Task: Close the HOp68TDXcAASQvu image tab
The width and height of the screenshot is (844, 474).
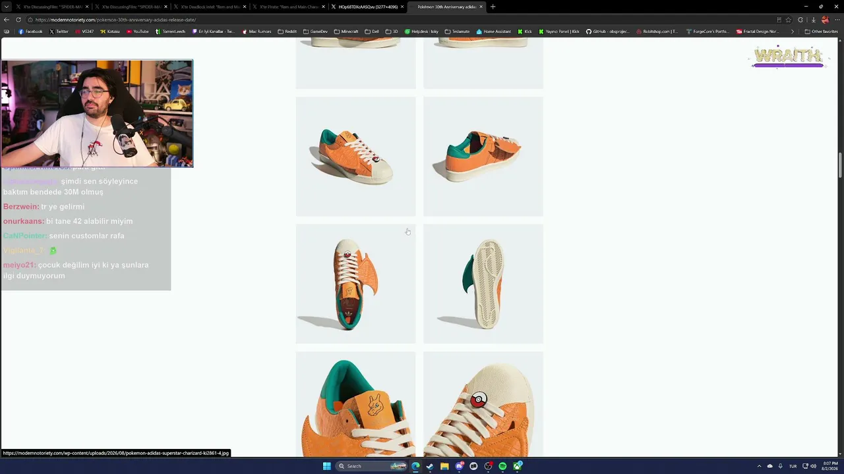Action: 402,7
